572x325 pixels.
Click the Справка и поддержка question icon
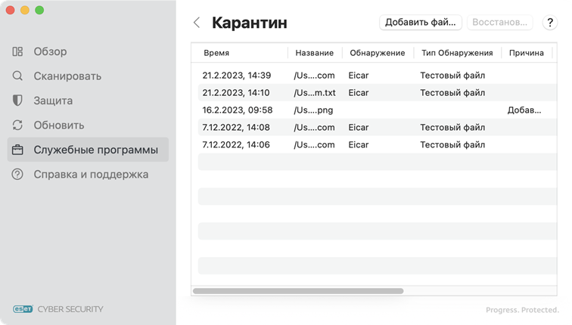[x=17, y=175]
